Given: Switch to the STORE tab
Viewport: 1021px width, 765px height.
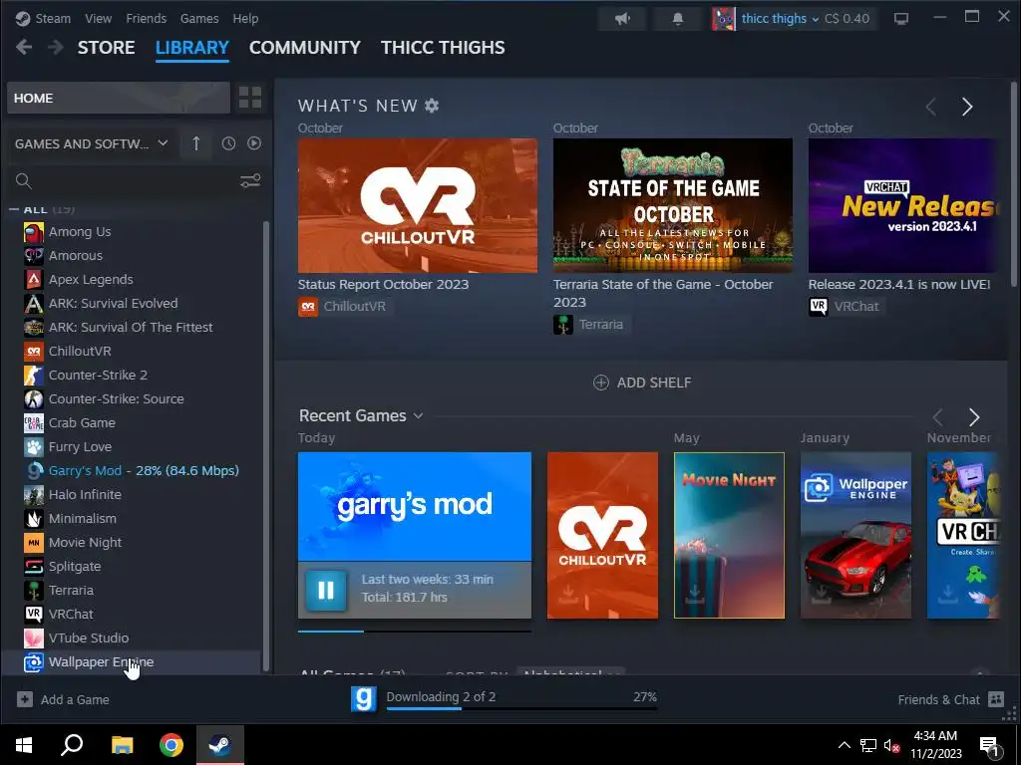Looking at the screenshot, I should [x=106, y=48].
